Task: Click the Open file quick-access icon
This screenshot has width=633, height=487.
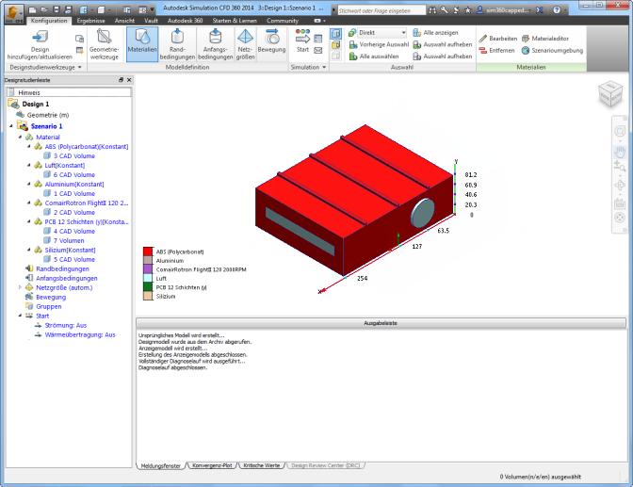Action: [44, 9]
